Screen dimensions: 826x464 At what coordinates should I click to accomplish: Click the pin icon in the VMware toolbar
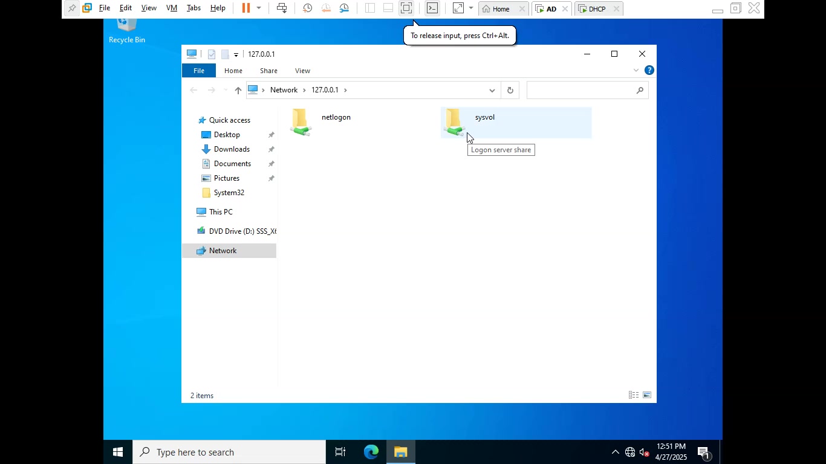pyautogui.click(x=72, y=8)
